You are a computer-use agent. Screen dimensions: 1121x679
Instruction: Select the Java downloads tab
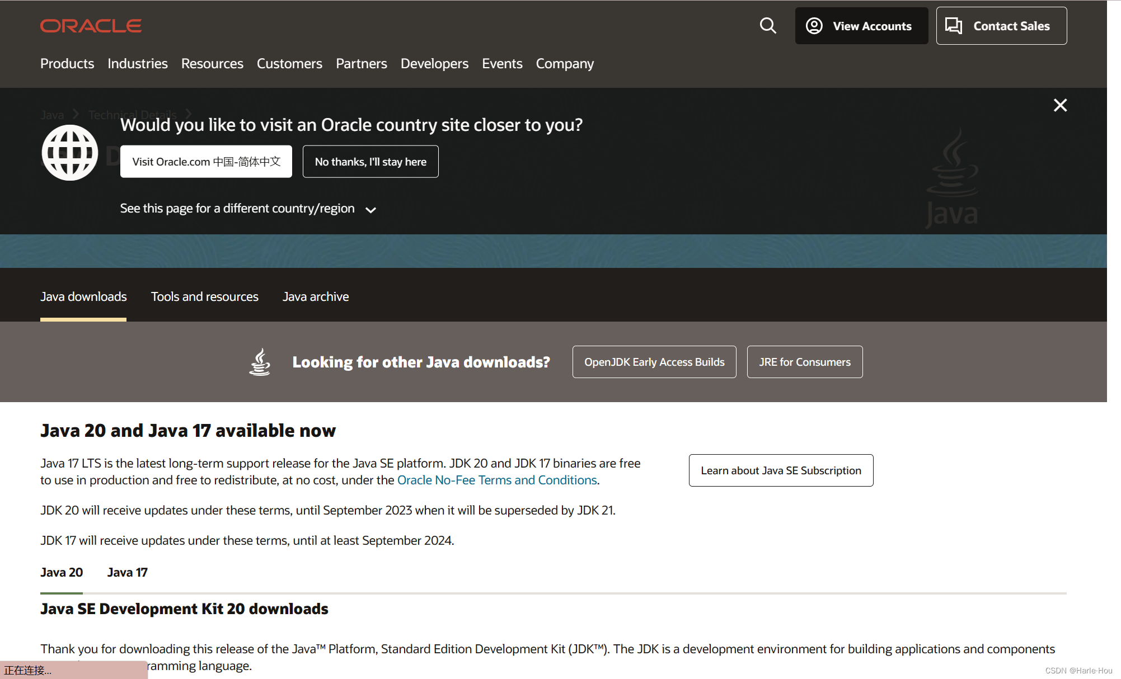point(83,296)
